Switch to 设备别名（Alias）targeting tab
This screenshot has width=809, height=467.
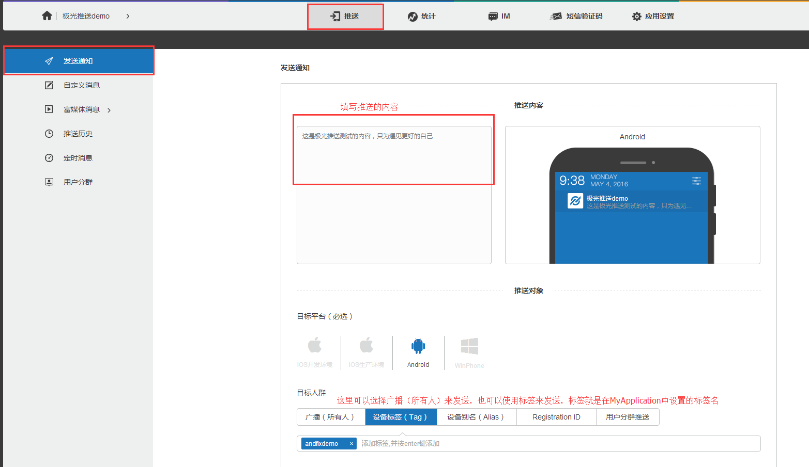click(476, 417)
